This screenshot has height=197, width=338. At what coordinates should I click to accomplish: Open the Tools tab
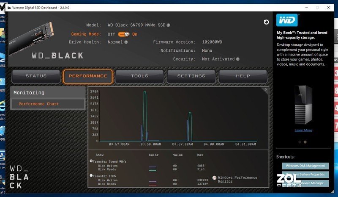pyautogui.click(x=139, y=76)
